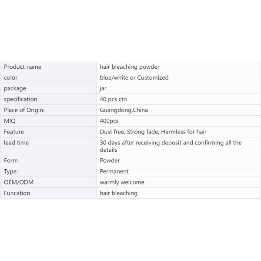Select the "jar" value cell

[x=103, y=89]
